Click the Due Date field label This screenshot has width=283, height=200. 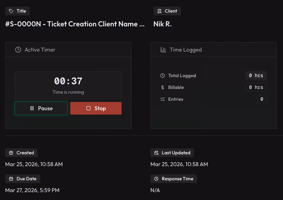[23, 179]
